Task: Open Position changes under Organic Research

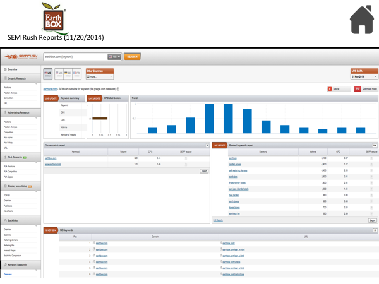Action: (10, 93)
